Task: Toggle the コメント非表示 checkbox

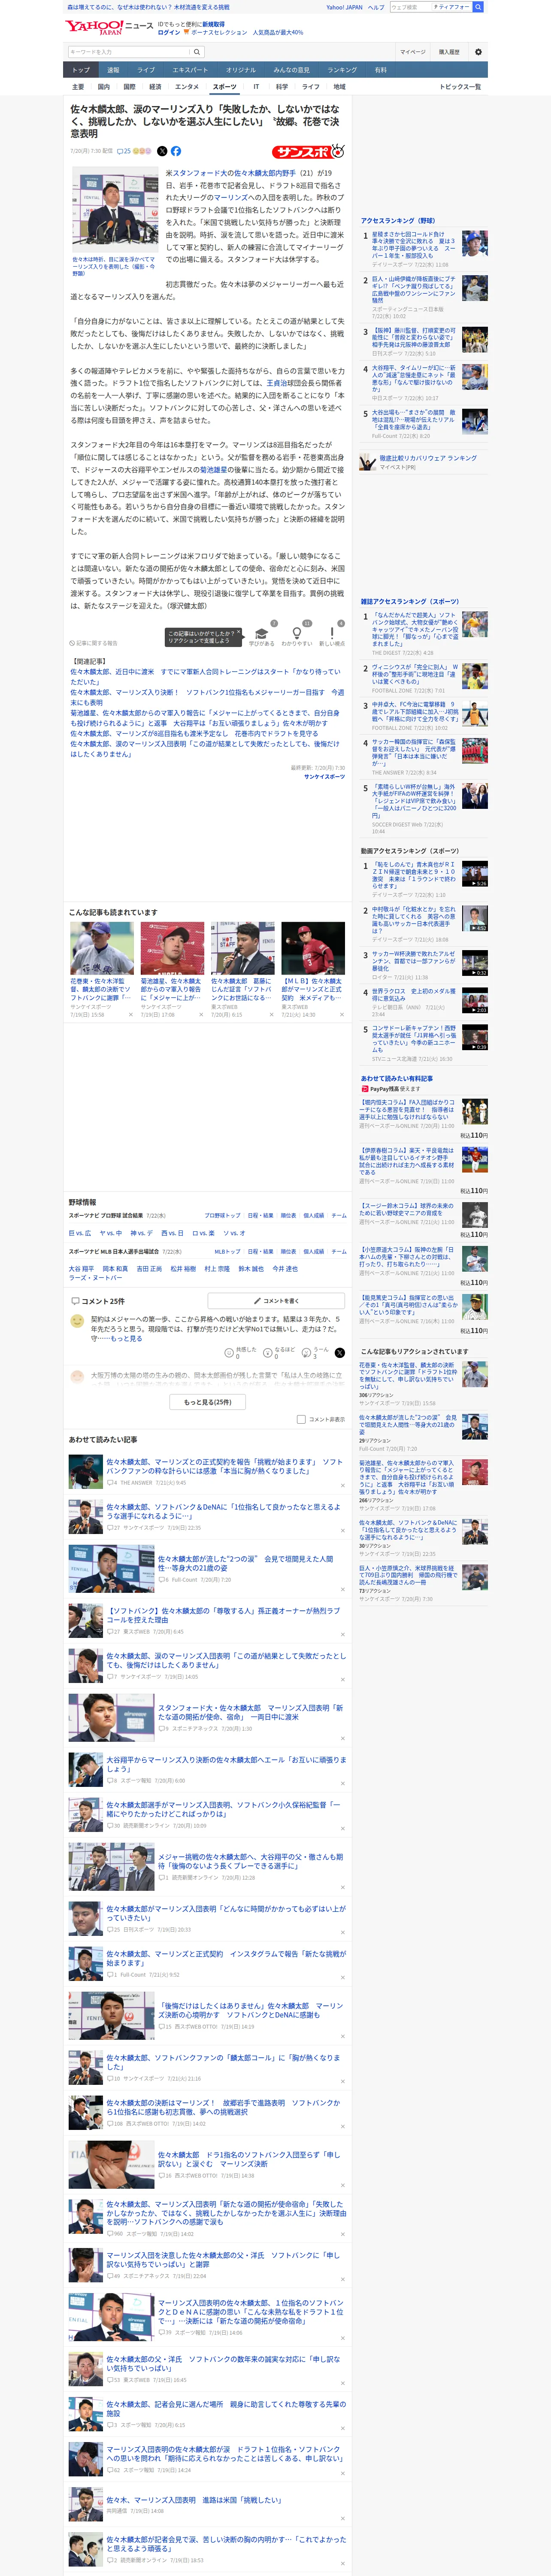Action: pyautogui.click(x=301, y=1419)
